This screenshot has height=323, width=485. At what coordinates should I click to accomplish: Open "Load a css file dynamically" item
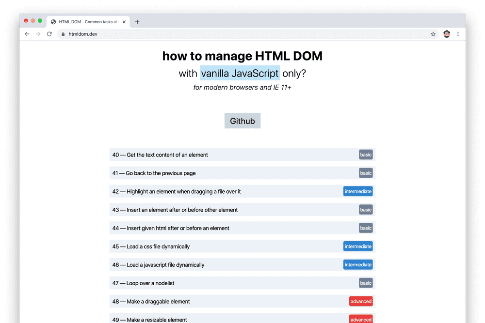pyautogui.click(x=158, y=246)
